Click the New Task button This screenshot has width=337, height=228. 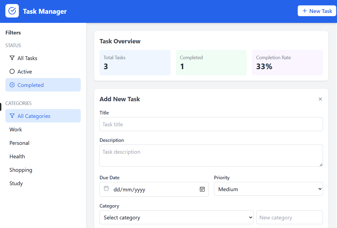pyautogui.click(x=317, y=11)
